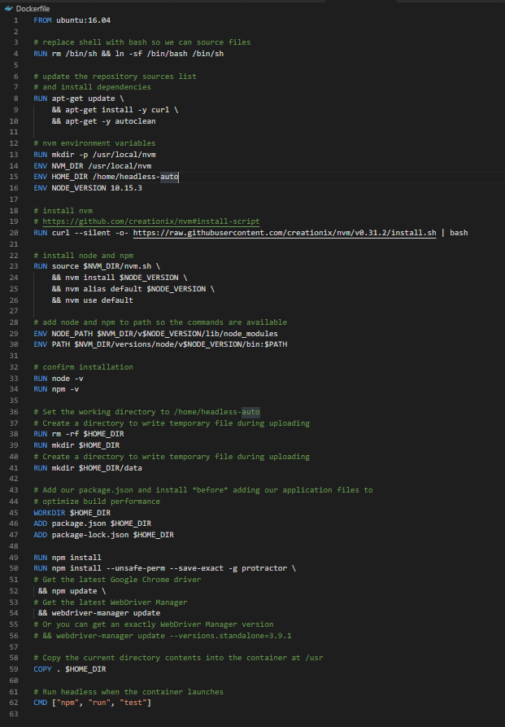Click line number 62 in the gutter
The height and width of the screenshot is (727, 505).
click(x=14, y=703)
